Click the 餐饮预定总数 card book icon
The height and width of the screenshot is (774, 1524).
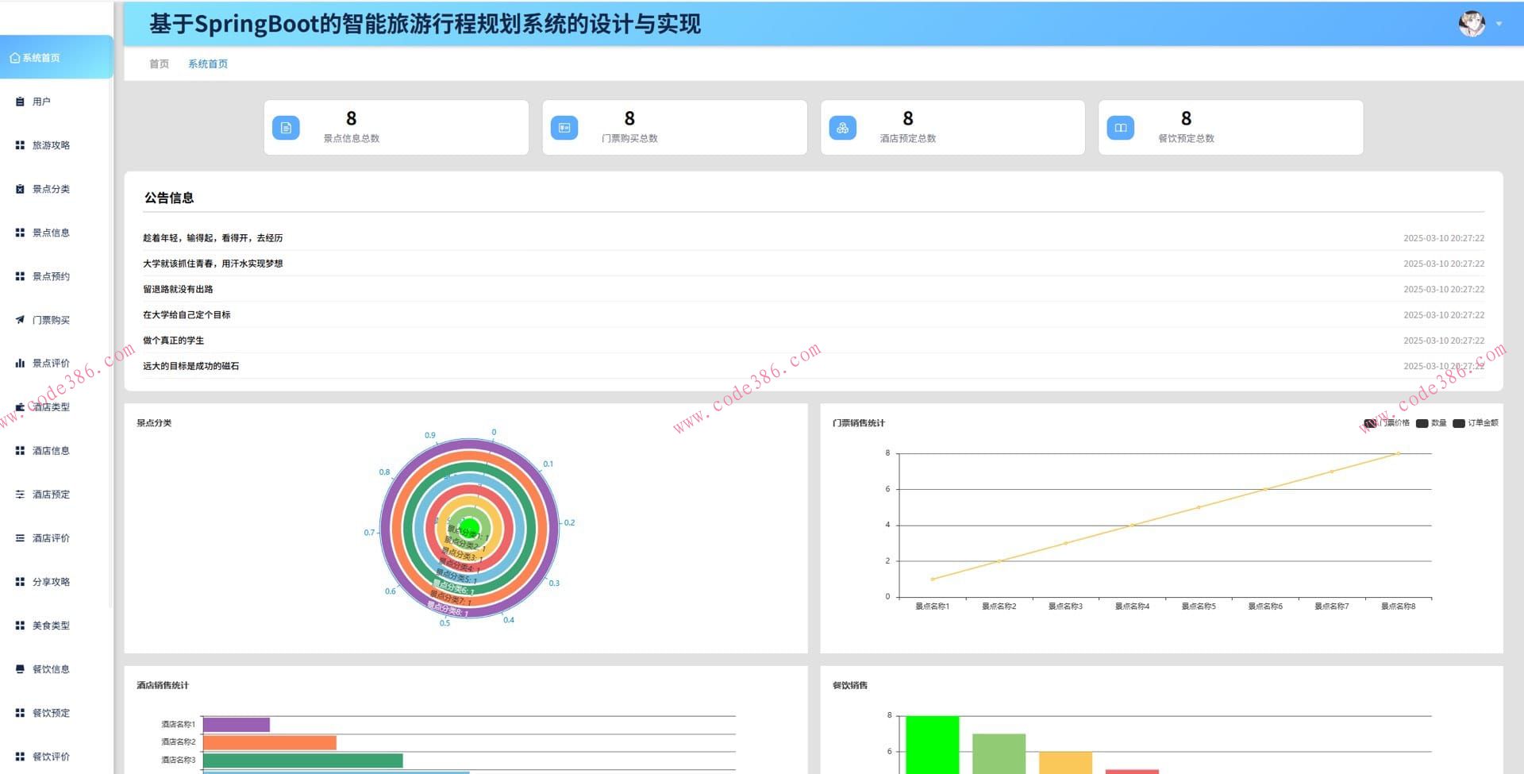1121,128
